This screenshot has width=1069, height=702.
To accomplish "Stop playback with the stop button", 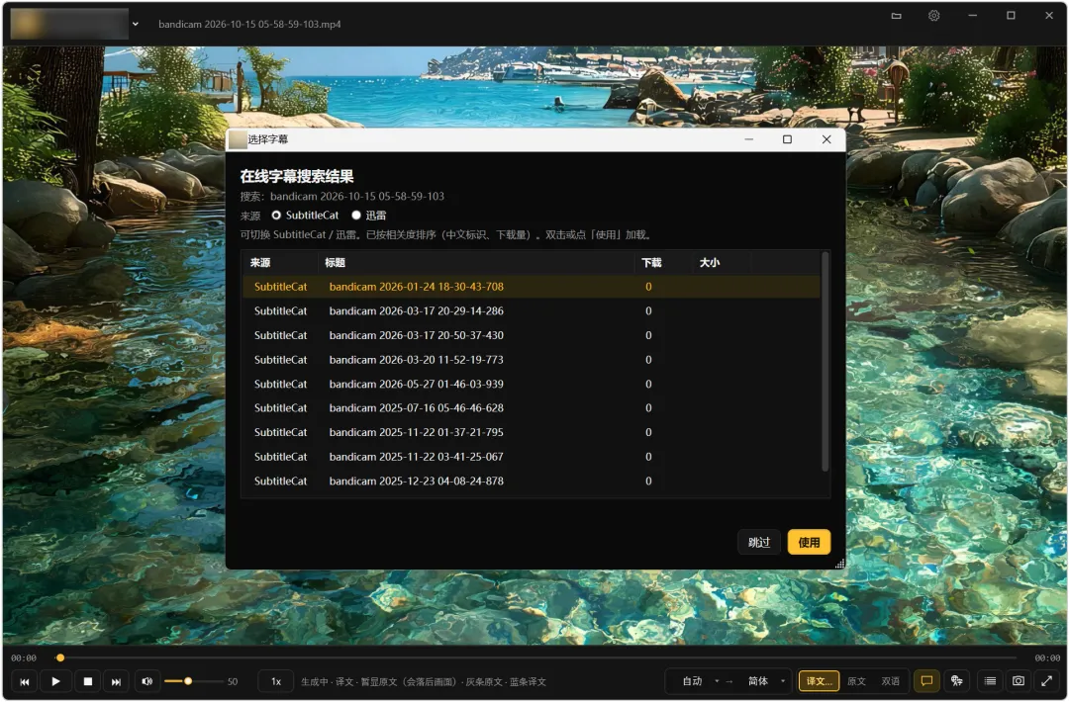I will point(88,681).
